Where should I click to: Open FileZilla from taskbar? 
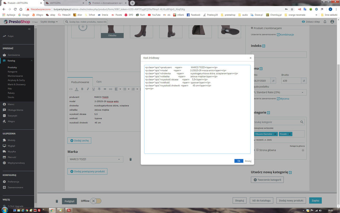69,210
